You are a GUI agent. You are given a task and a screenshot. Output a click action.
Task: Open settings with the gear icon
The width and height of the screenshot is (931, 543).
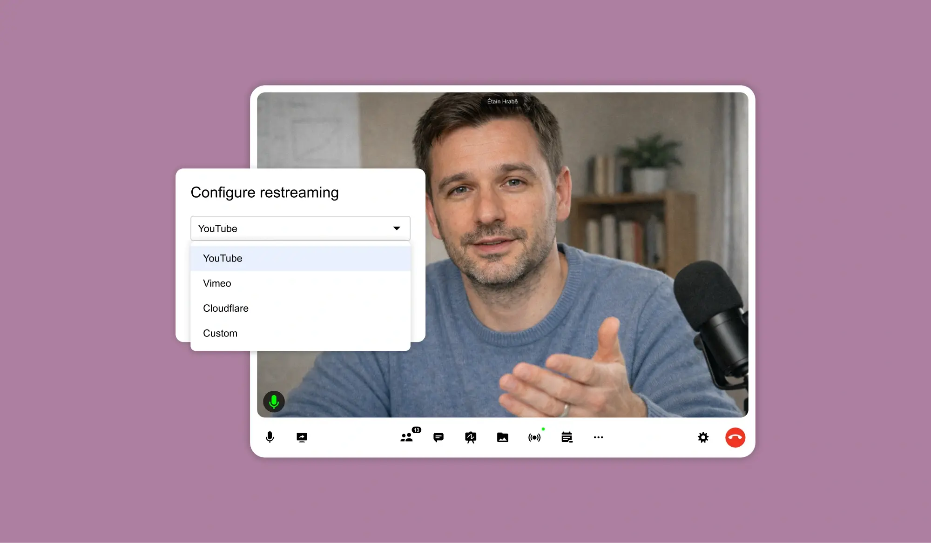click(703, 437)
